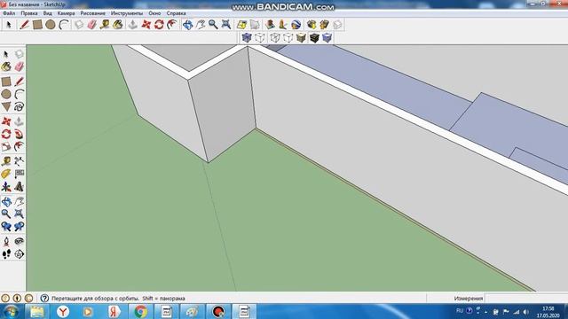Go to the Next camera view
Viewport: 568px width, 319px height.
point(20,227)
